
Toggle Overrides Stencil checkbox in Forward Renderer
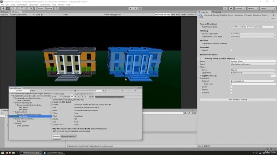pos(231,50)
